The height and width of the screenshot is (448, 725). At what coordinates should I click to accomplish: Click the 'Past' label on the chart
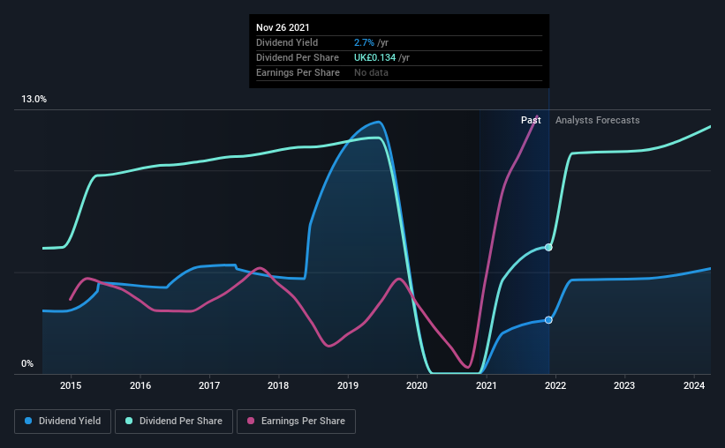pos(531,120)
